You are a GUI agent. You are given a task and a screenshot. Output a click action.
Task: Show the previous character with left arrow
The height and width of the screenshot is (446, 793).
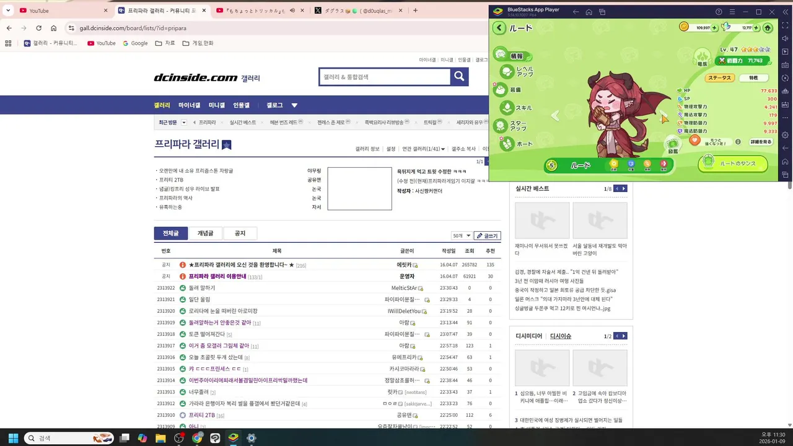point(555,115)
